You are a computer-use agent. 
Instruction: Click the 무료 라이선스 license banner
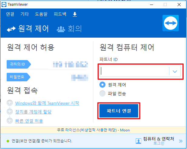pos(93,130)
